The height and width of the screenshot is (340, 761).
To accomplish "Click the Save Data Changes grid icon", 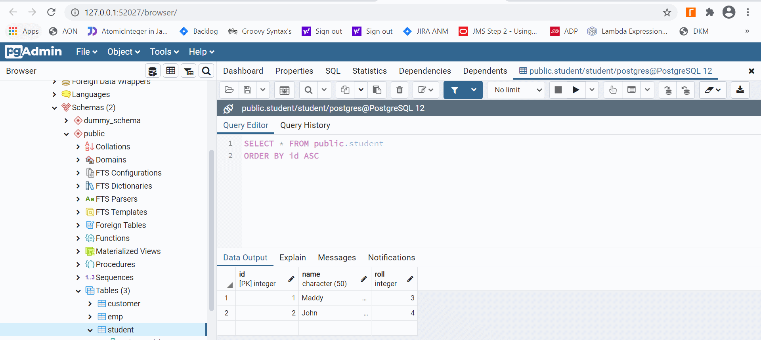I will 284,90.
